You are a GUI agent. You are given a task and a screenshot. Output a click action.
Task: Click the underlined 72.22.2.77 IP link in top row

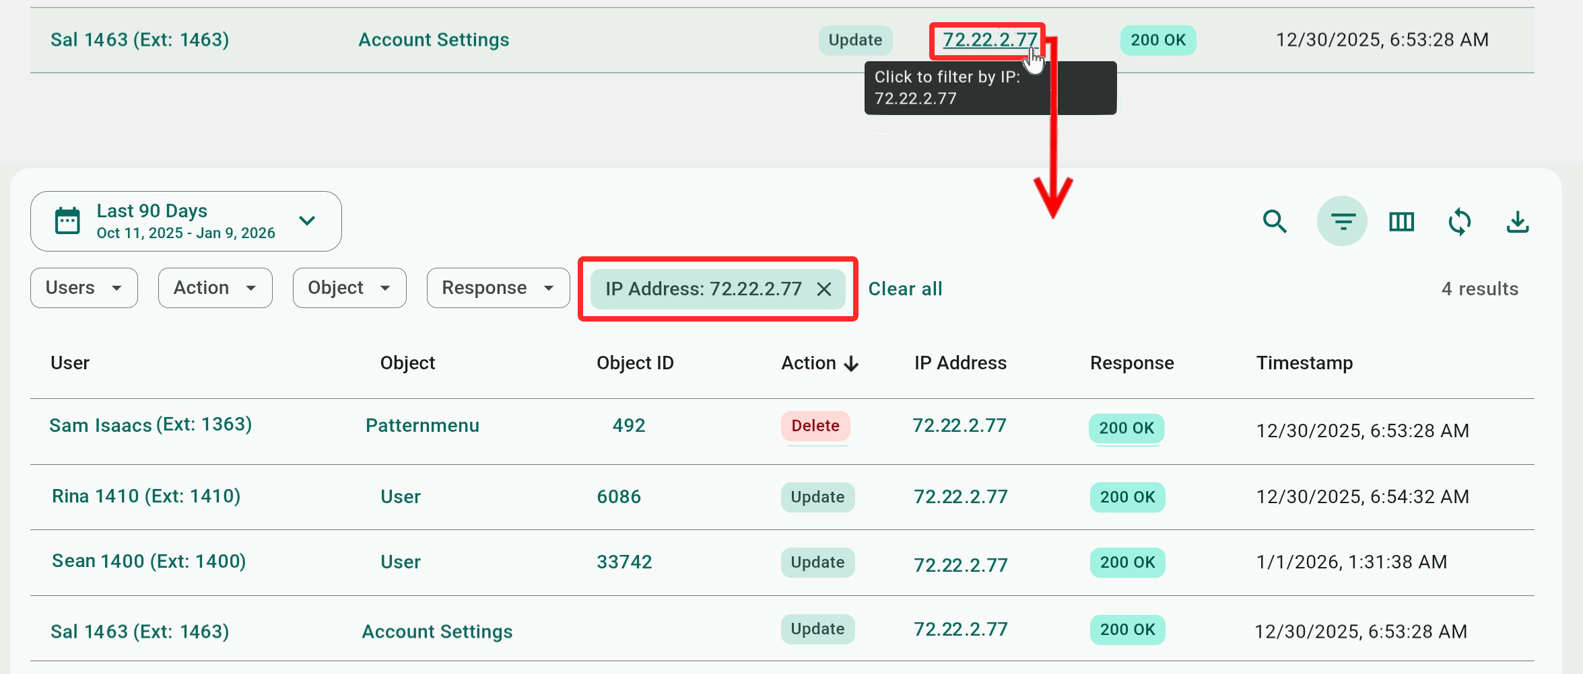click(990, 40)
